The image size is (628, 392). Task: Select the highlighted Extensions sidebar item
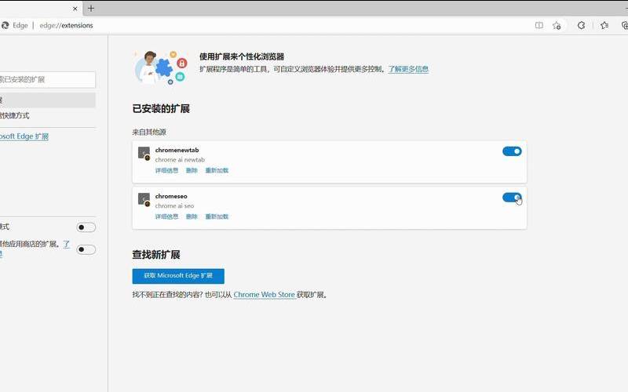47,100
